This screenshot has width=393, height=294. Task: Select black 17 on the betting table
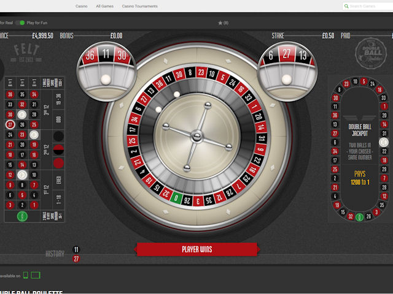(22, 155)
